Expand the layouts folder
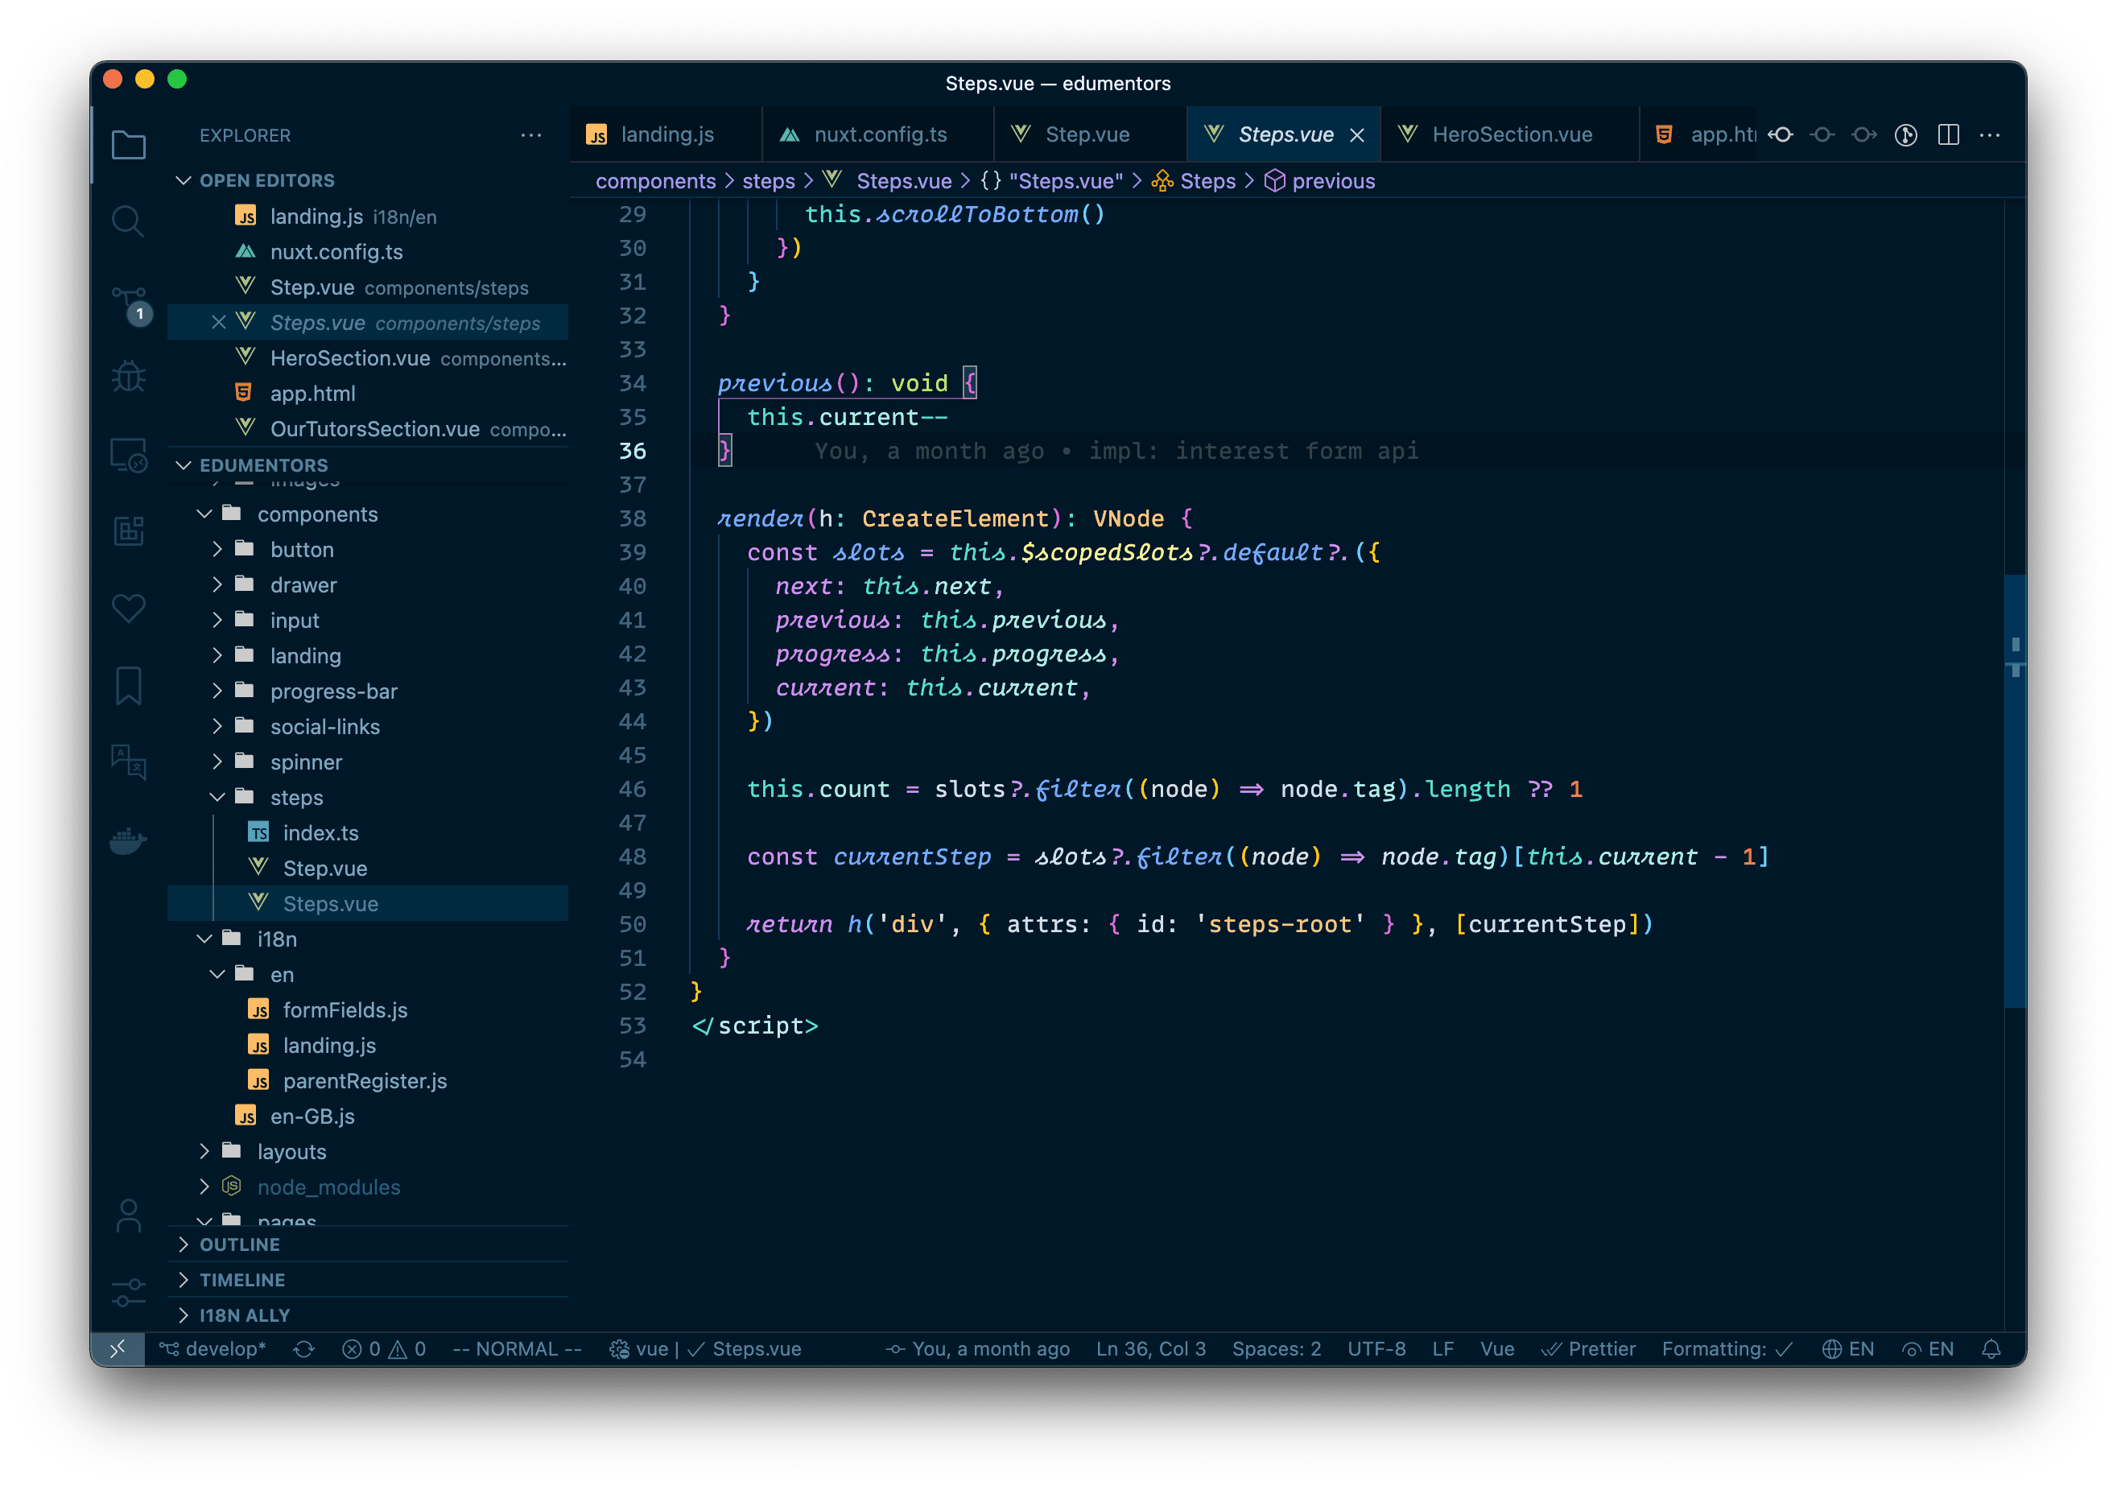Image resolution: width=2117 pixels, height=1486 pixels. 204,1150
